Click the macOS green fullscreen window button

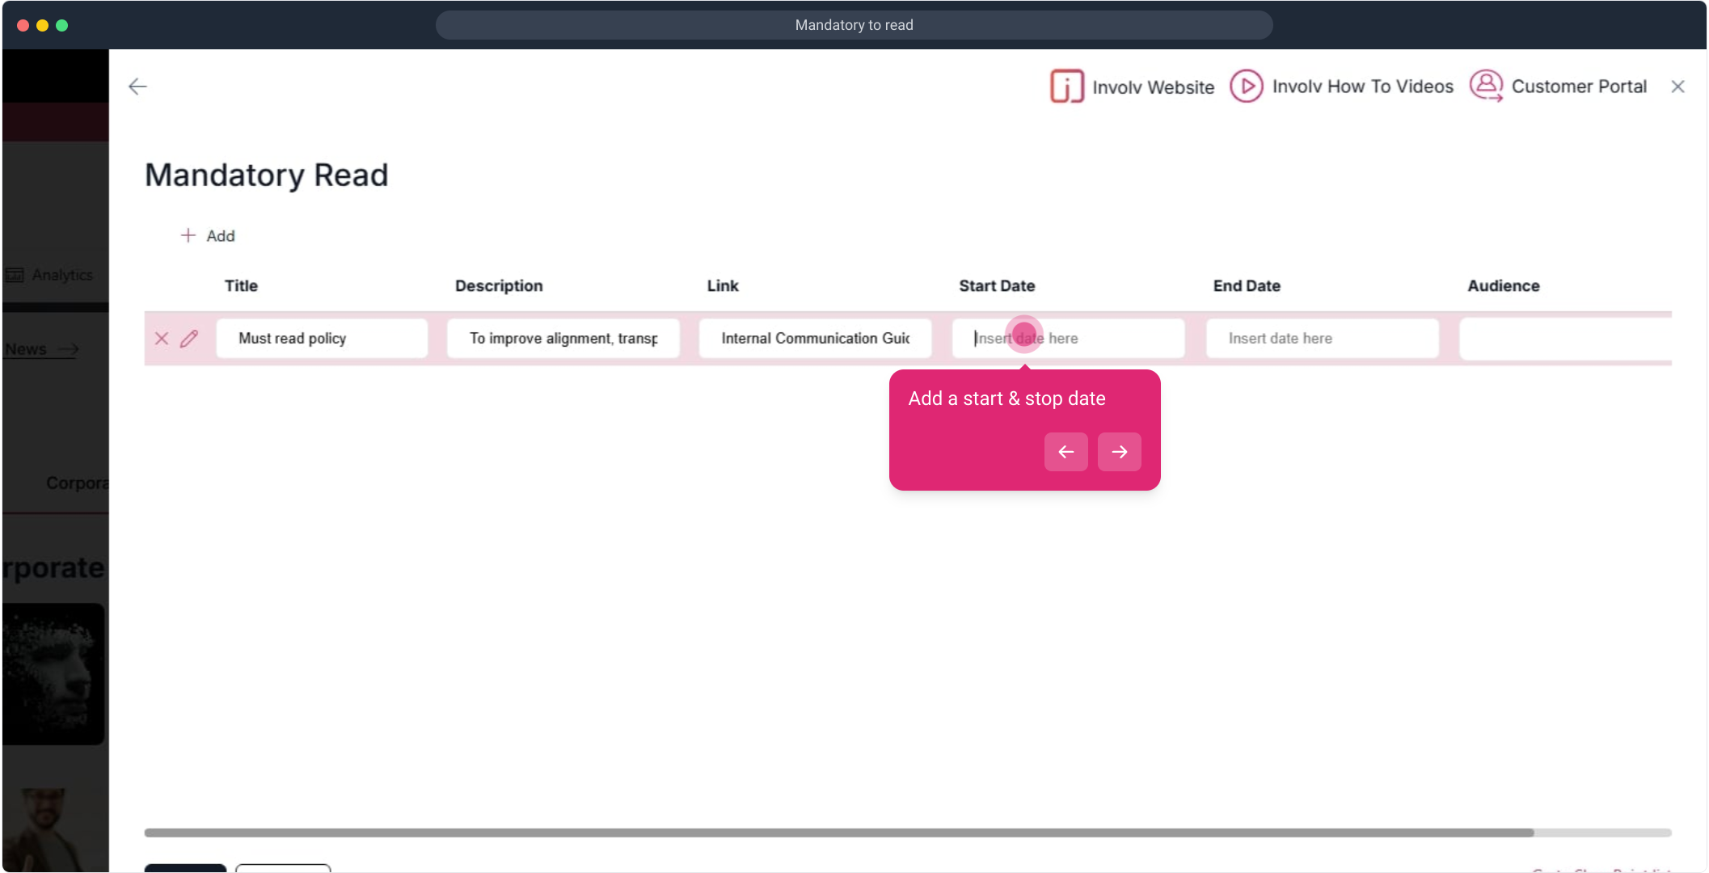pyautogui.click(x=61, y=25)
